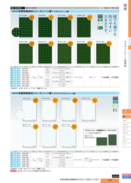Viewport: 131px width, 183px height.
Task: Click the orange 18×12ます badge on SPW-18M
Action: tap(74, 127)
